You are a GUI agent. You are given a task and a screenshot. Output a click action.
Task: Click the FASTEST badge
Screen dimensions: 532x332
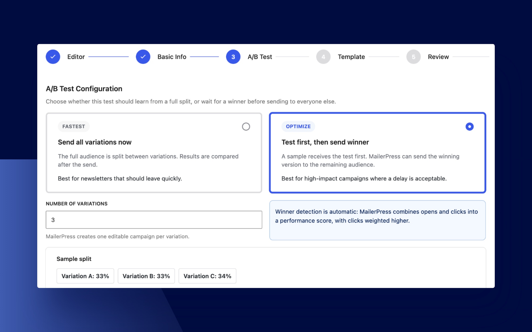[74, 126]
